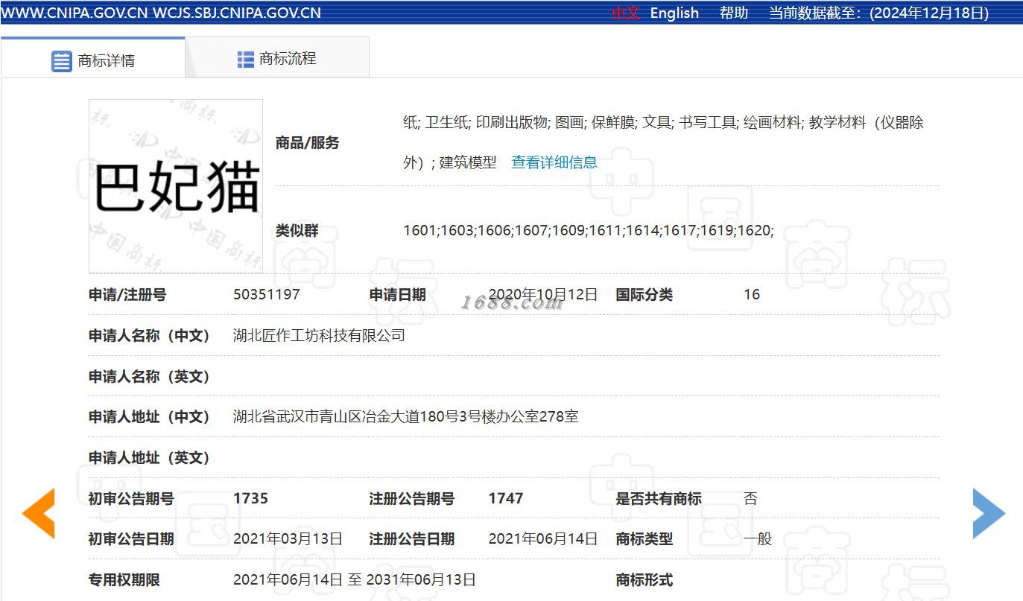Click the 类似群 label
The height and width of the screenshot is (601, 1023).
pos(297,231)
